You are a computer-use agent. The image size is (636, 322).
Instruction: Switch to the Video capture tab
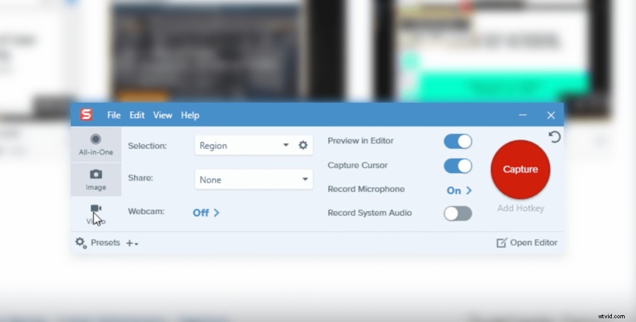(x=96, y=214)
